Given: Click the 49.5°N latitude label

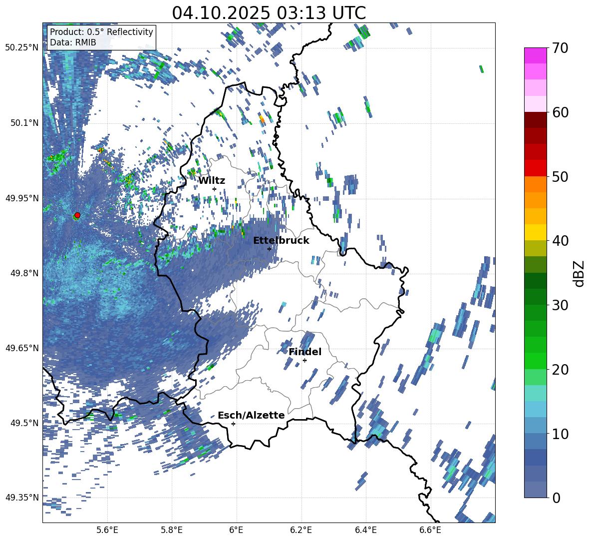Looking at the screenshot, I should pos(24,423).
